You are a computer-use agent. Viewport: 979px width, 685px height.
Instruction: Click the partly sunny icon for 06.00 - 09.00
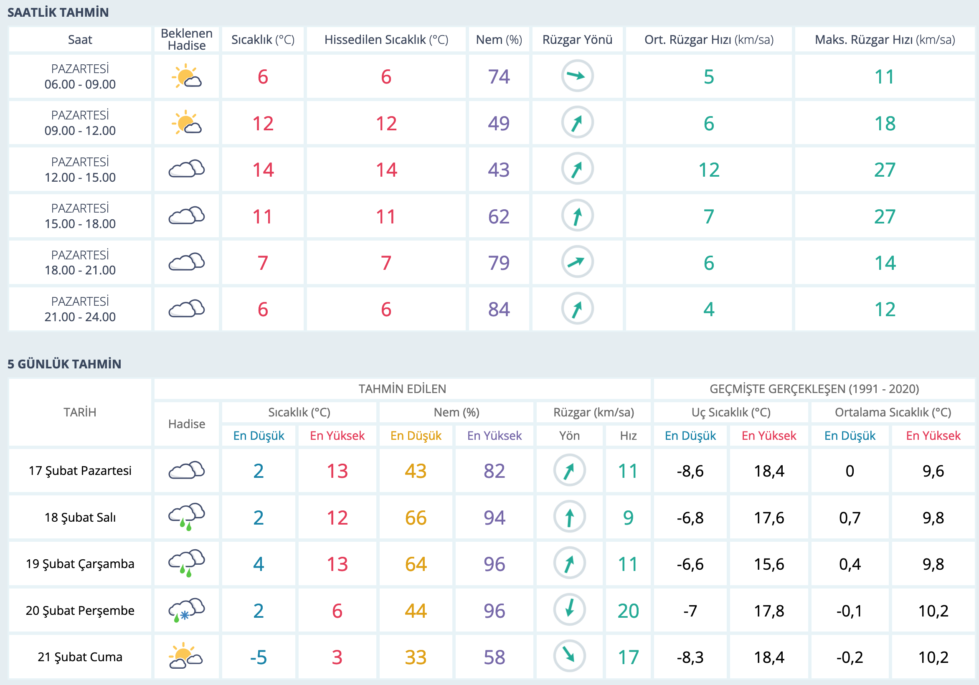point(186,76)
